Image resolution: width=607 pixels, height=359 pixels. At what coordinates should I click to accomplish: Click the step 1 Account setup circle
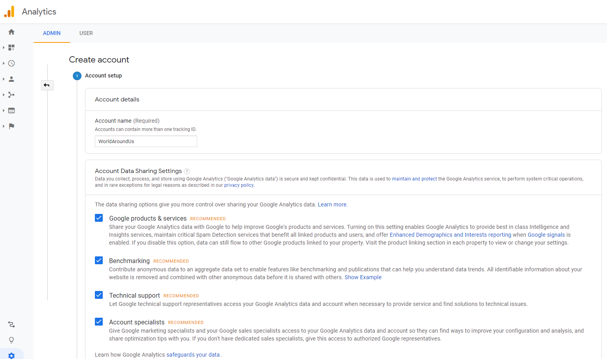tap(77, 76)
